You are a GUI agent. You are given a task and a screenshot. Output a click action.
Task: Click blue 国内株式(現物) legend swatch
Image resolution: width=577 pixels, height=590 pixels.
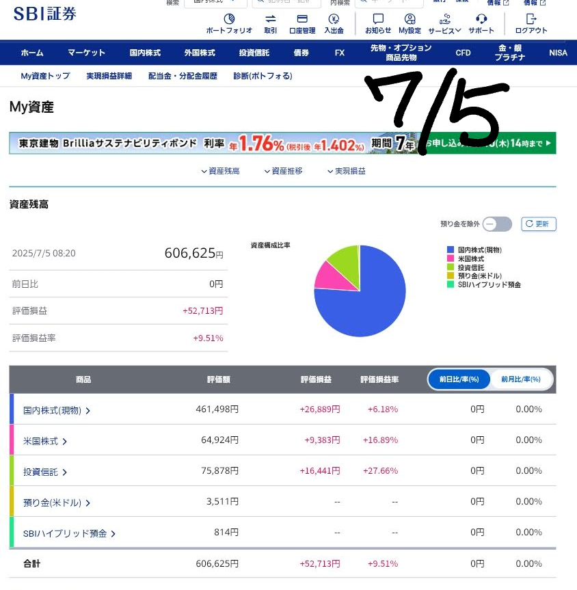(x=450, y=250)
